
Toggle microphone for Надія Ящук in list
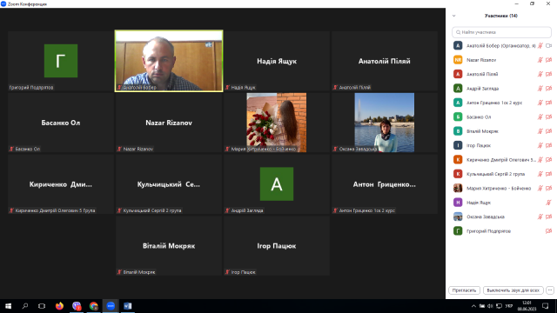pyautogui.click(x=549, y=203)
